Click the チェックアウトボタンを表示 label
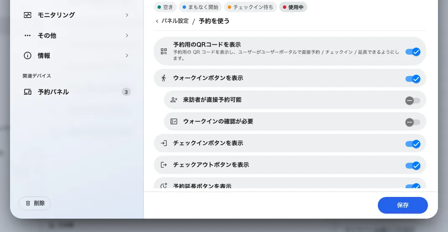 click(211, 165)
